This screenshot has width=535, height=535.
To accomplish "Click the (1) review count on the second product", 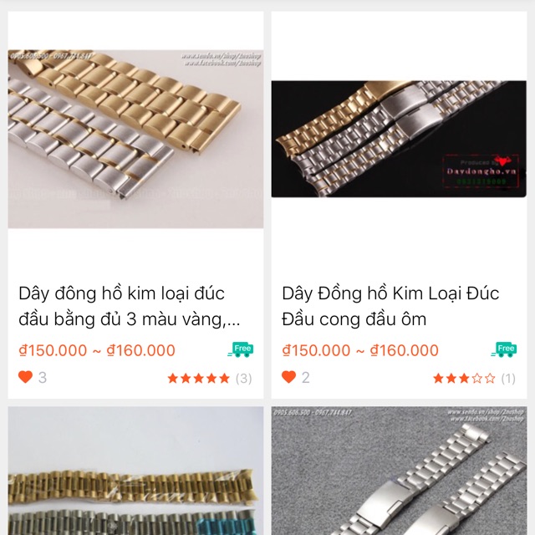I will [x=507, y=379].
